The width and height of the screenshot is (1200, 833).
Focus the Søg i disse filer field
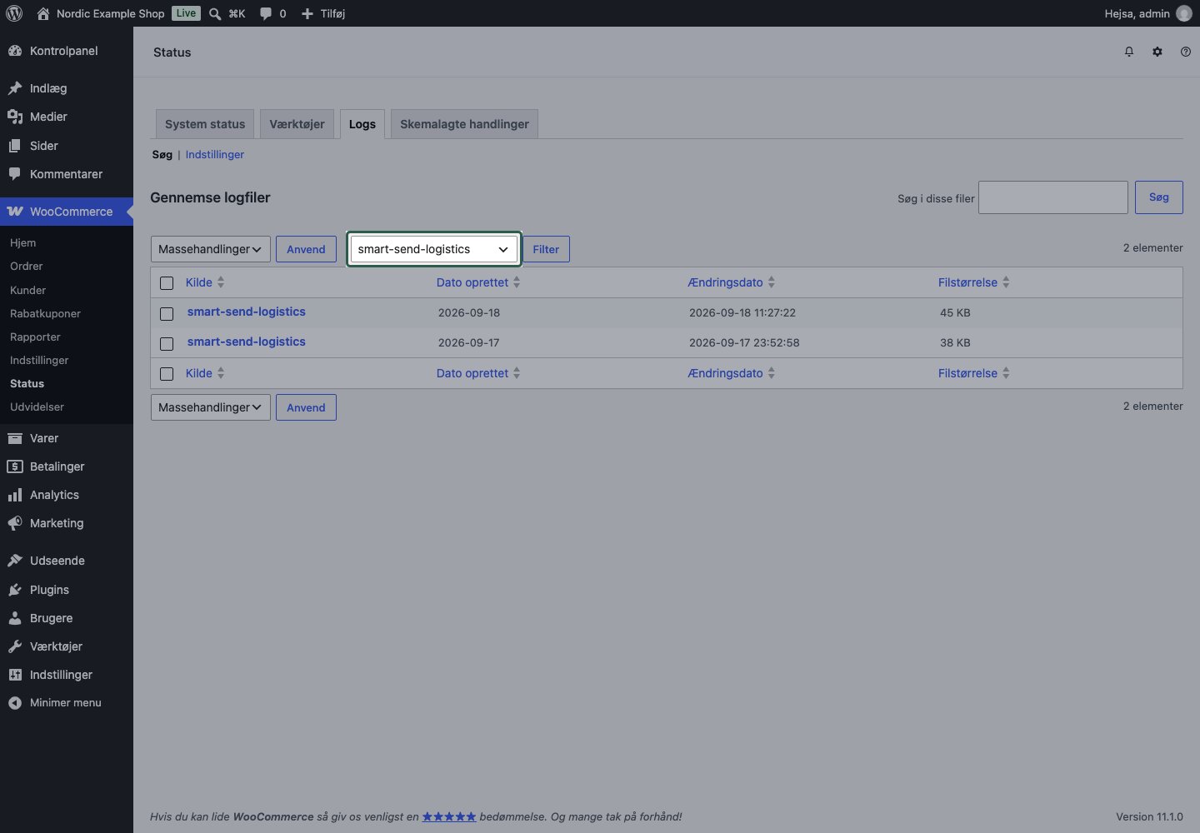pyautogui.click(x=1053, y=197)
